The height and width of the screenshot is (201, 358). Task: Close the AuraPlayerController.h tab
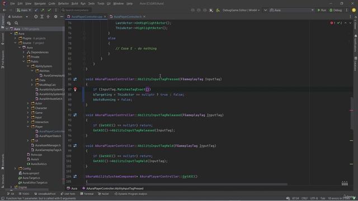(144, 17)
